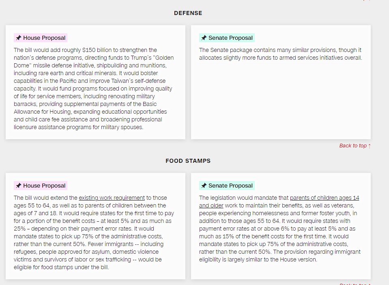Click the Senate package armed services paragraph
Image resolution: width=389 pixels, height=285 pixels.
click(x=280, y=54)
